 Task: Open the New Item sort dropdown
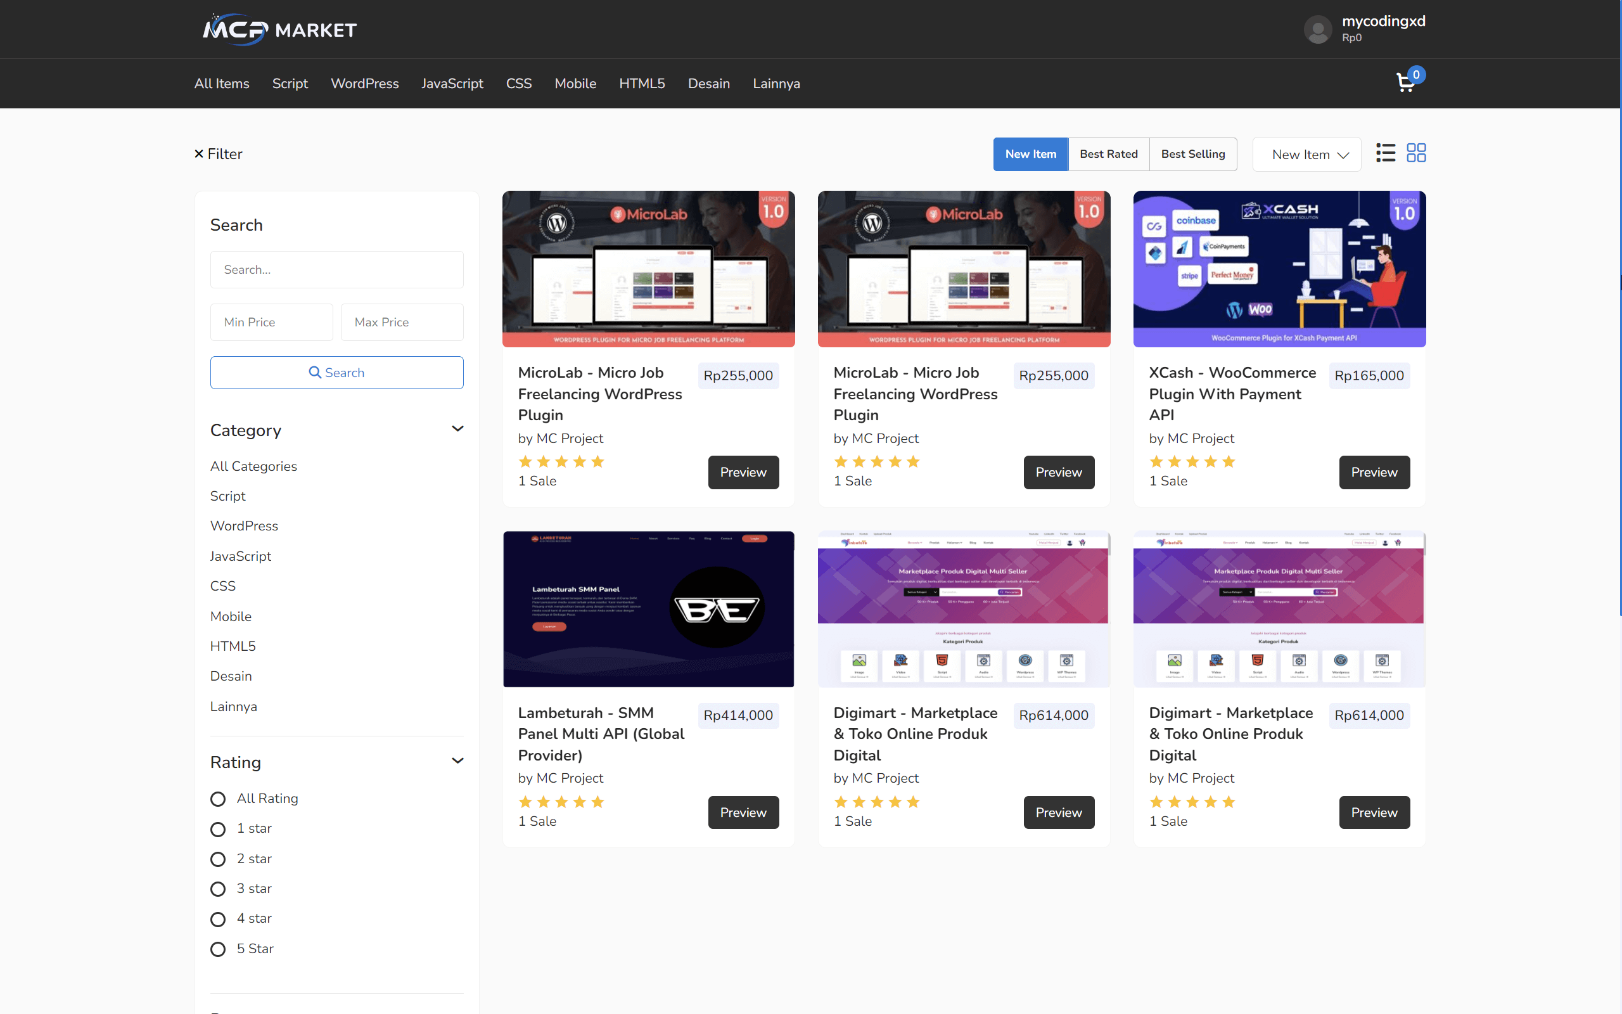(1306, 154)
